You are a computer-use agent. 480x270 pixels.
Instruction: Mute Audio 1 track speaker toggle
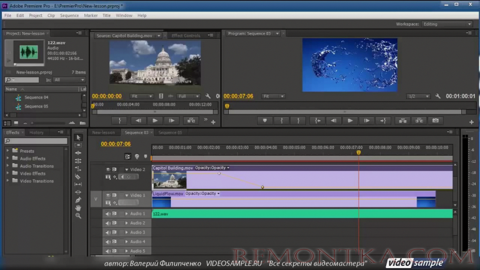point(108,214)
